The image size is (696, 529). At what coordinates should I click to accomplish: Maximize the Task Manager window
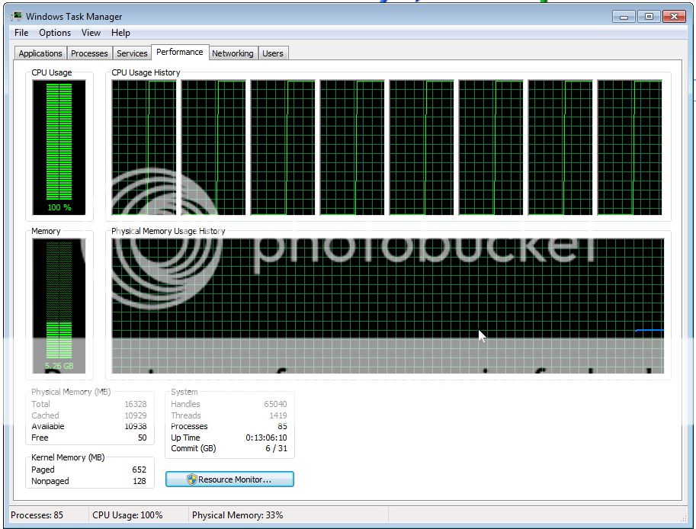(648, 16)
